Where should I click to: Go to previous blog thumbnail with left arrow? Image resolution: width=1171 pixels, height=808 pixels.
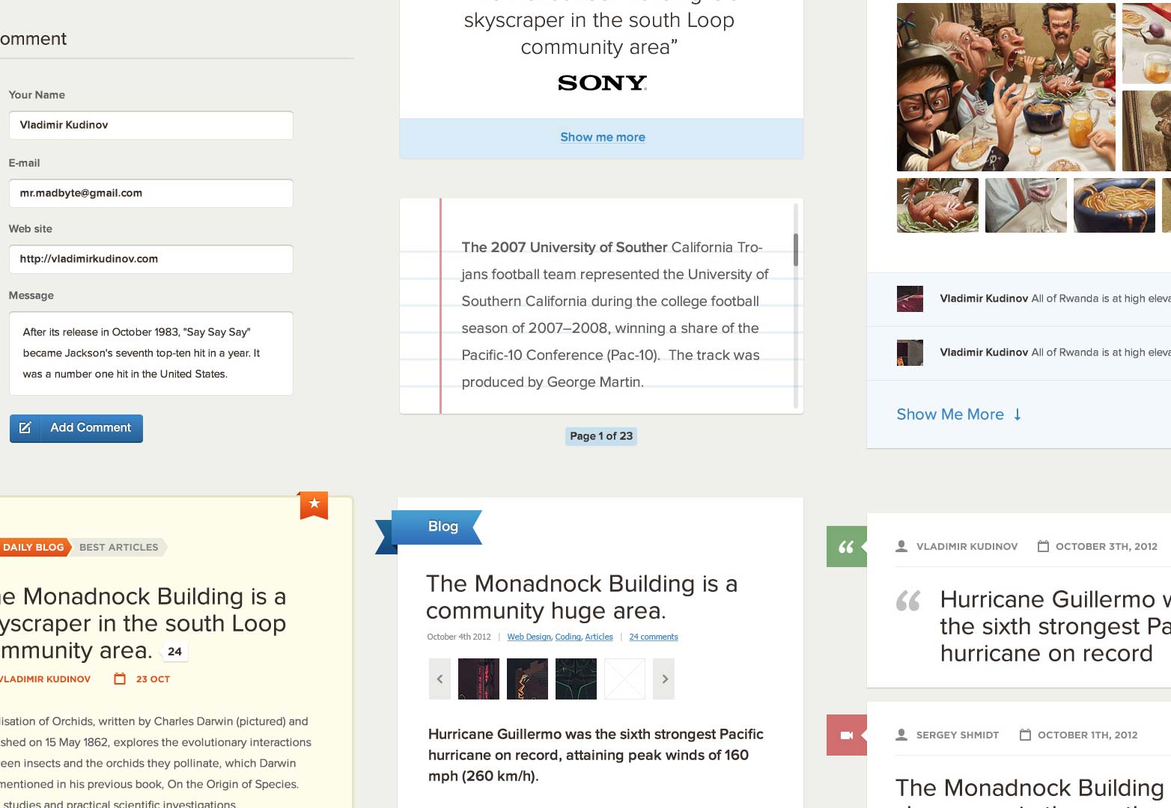[440, 679]
